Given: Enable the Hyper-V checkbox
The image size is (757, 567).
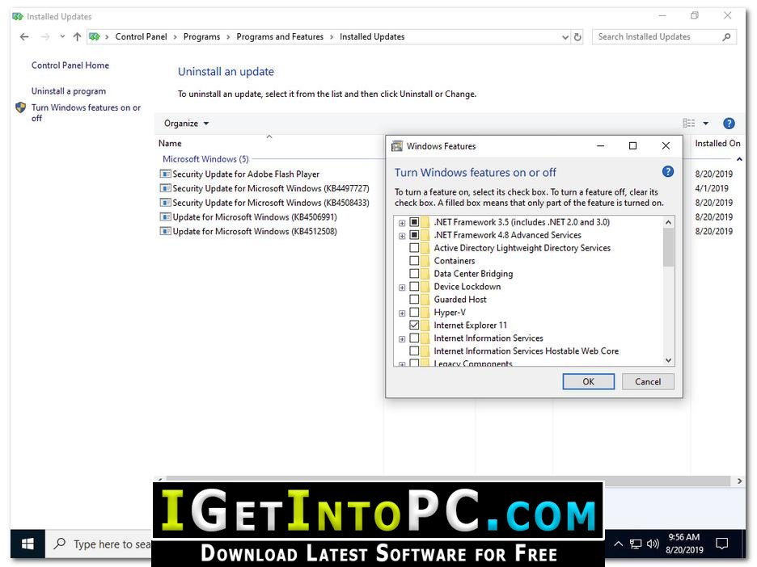Looking at the screenshot, I should (414, 312).
